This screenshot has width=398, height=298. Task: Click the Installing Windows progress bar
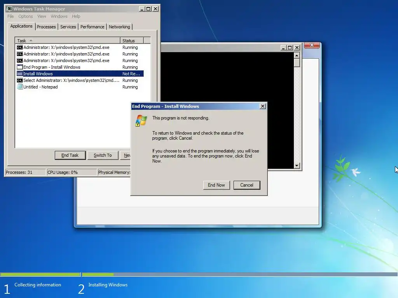tap(239, 274)
